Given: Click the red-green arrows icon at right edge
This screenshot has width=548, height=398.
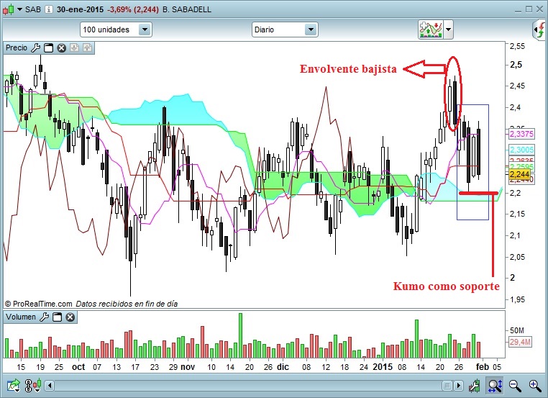Looking at the screenshot, I should coord(540,30).
